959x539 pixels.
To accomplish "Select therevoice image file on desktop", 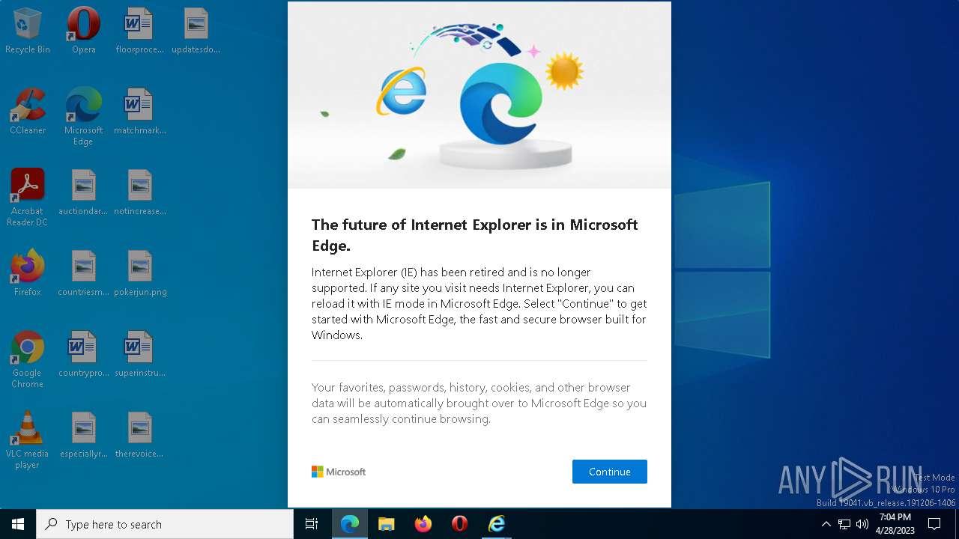I will pos(139,435).
